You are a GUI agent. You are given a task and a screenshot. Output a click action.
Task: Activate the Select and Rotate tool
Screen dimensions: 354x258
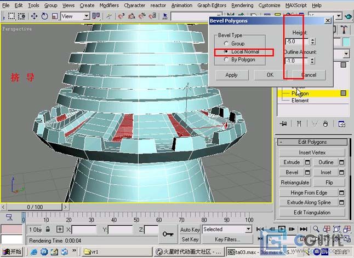44,16
